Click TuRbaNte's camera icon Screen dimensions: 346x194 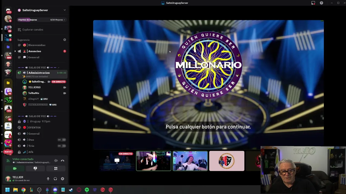click(65, 93)
